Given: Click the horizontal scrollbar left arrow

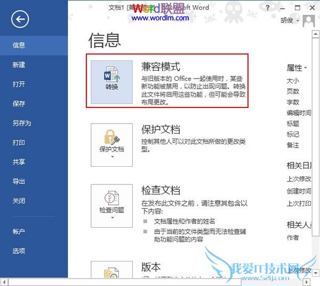Looking at the screenshot, I should tap(4, 282).
